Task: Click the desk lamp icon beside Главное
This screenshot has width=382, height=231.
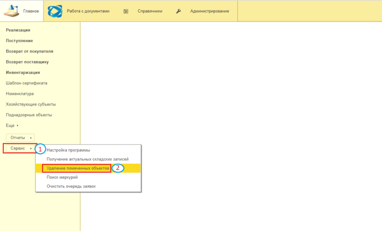Action: click(12, 10)
